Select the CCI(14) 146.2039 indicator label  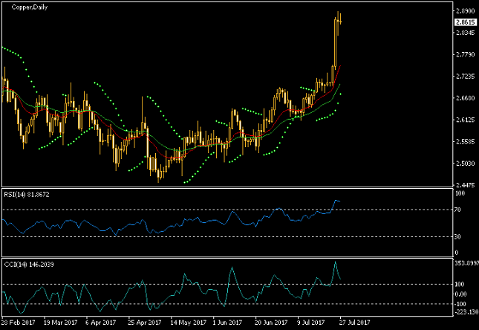(x=29, y=265)
